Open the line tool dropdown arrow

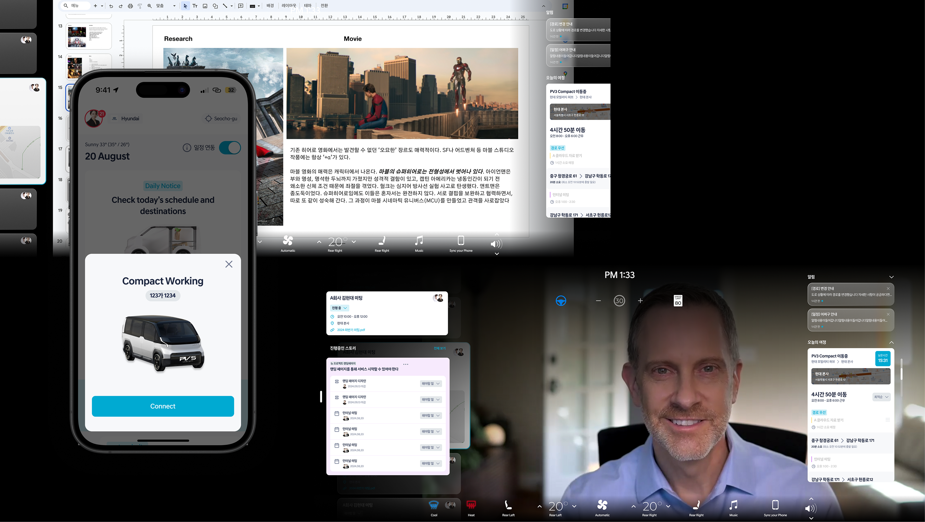tap(231, 6)
